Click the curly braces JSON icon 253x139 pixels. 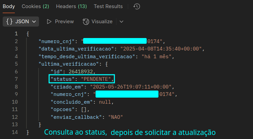[9, 22]
